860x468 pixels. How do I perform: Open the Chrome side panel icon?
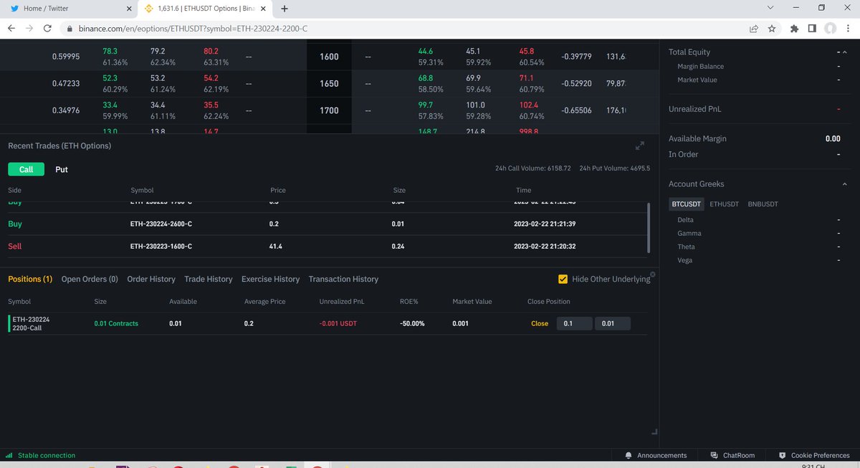812,29
